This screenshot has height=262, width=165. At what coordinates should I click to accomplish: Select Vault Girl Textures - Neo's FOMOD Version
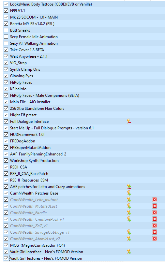46,258
